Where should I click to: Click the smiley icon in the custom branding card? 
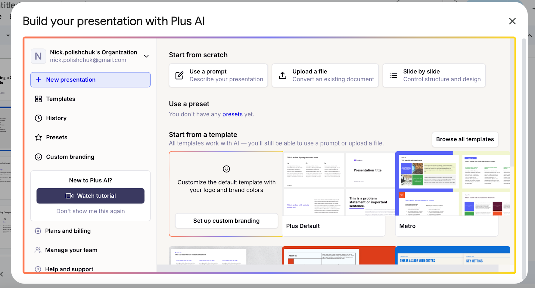[x=226, y=169]
